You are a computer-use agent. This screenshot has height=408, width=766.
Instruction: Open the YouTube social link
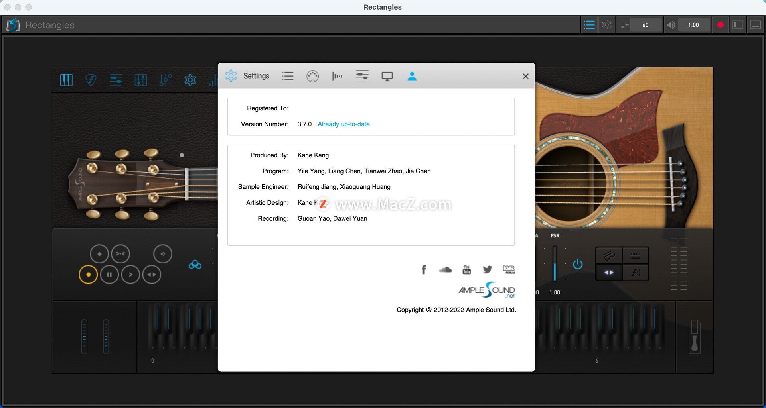coord(466,270)
